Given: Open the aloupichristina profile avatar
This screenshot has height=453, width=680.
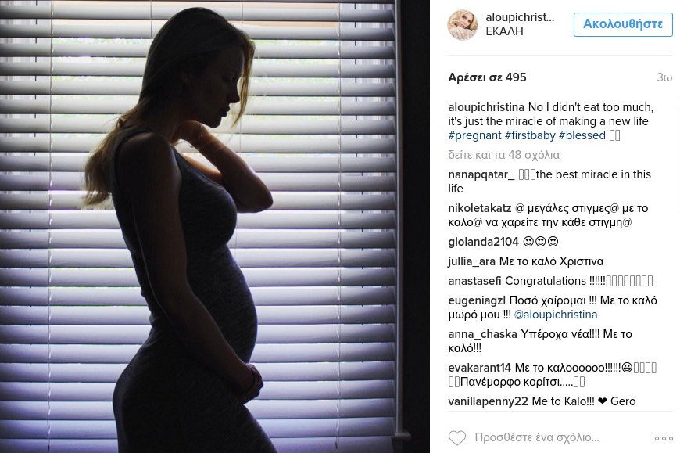Looking at the screenshot, I should (462, 25).
